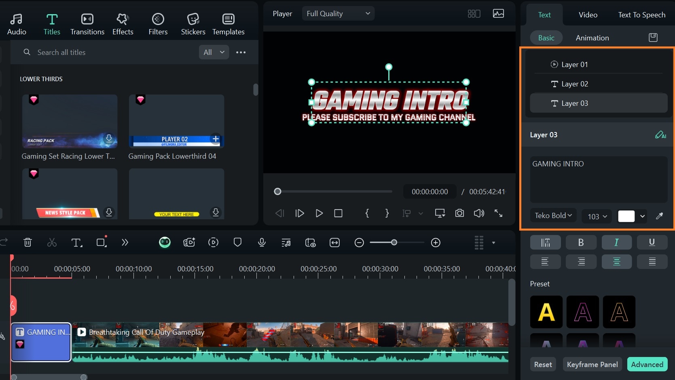Step back one frame in player

[279, 213]
